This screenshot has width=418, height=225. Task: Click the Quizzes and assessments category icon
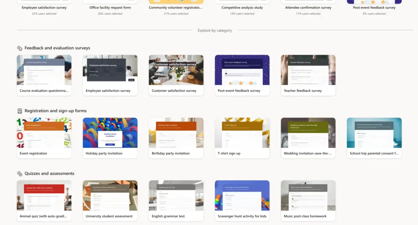(20, 174)
